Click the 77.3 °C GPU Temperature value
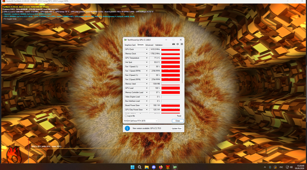The height and width of the screenshot is (170, 307). pos(155,58)
